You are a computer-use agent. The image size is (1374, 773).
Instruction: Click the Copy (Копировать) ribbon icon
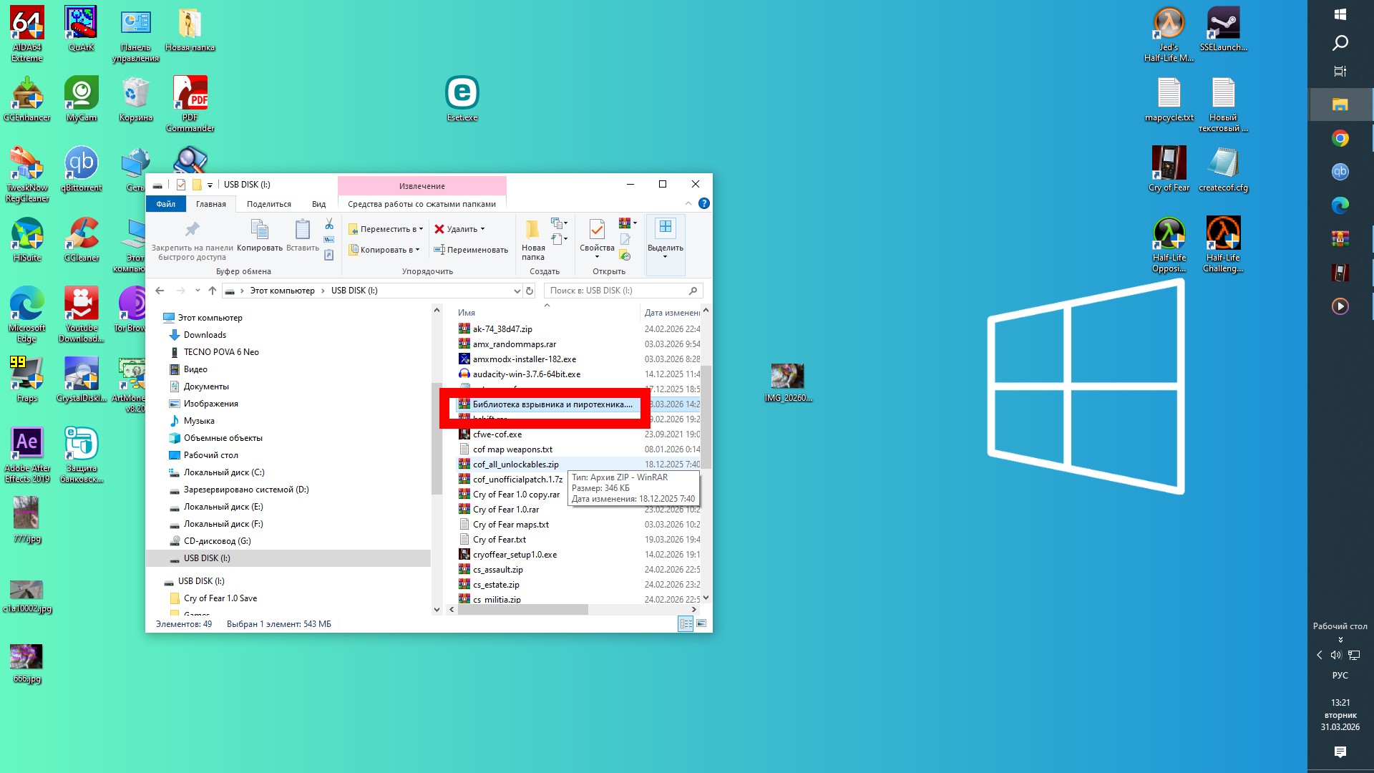[x=259, y=235]
